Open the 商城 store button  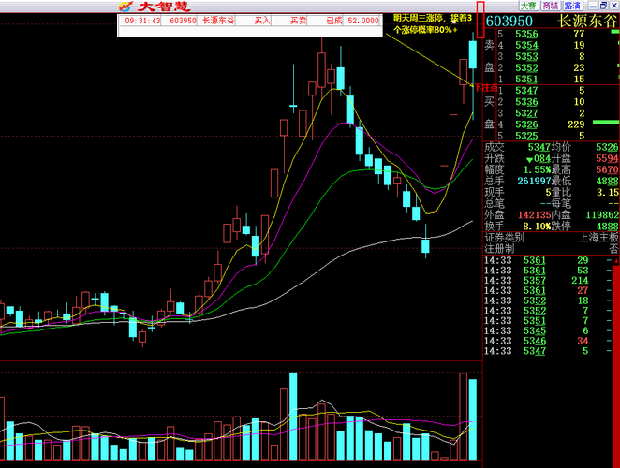click(x=550, y=6)
